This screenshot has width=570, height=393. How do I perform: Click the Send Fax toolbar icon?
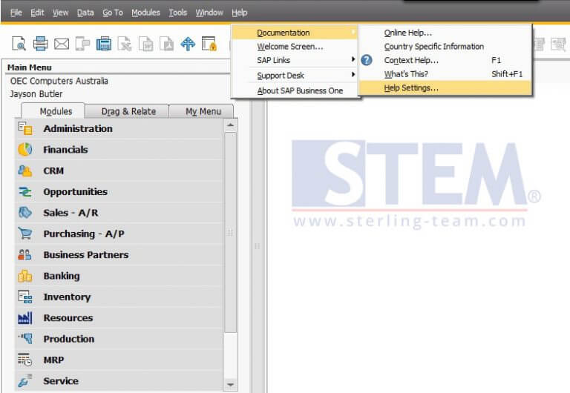click(104, 44)
